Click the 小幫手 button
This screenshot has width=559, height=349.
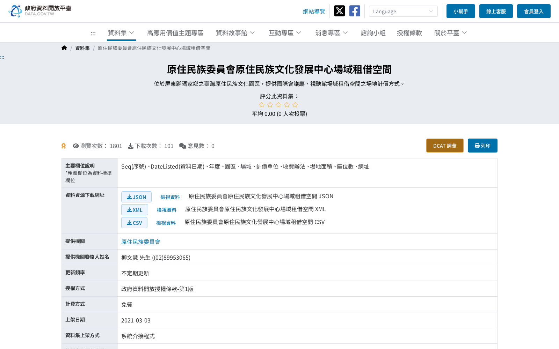461,11
